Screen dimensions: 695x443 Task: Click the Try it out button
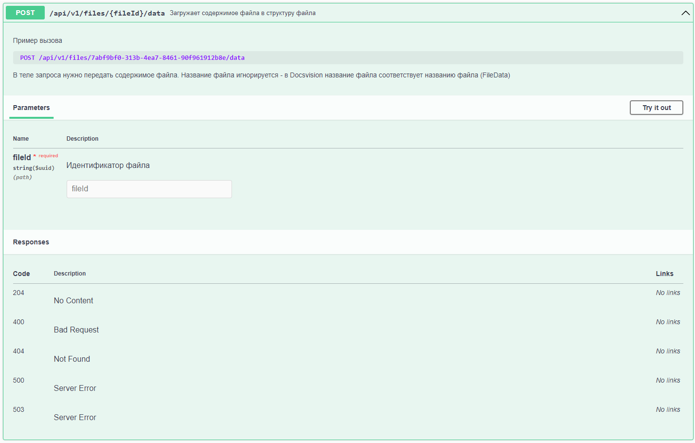656,107
